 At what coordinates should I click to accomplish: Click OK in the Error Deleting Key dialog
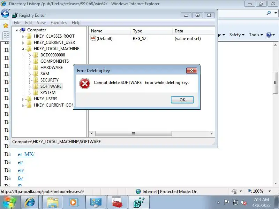182,100
